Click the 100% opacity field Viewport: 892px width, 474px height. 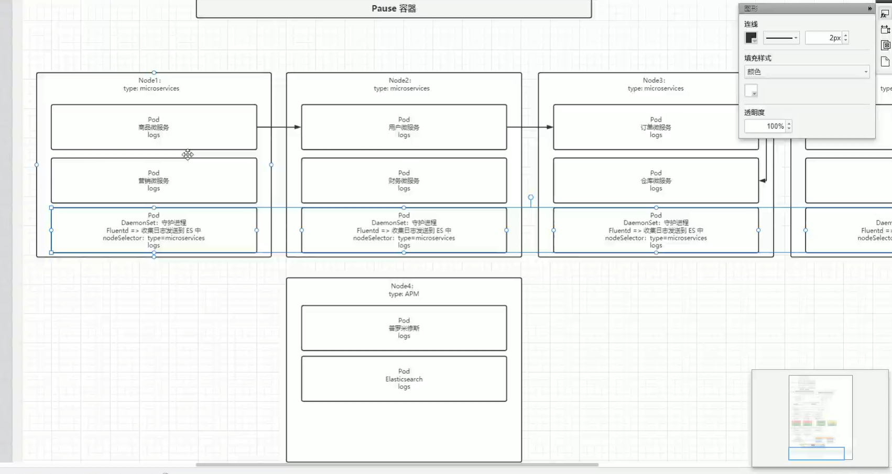click(765, 126)
